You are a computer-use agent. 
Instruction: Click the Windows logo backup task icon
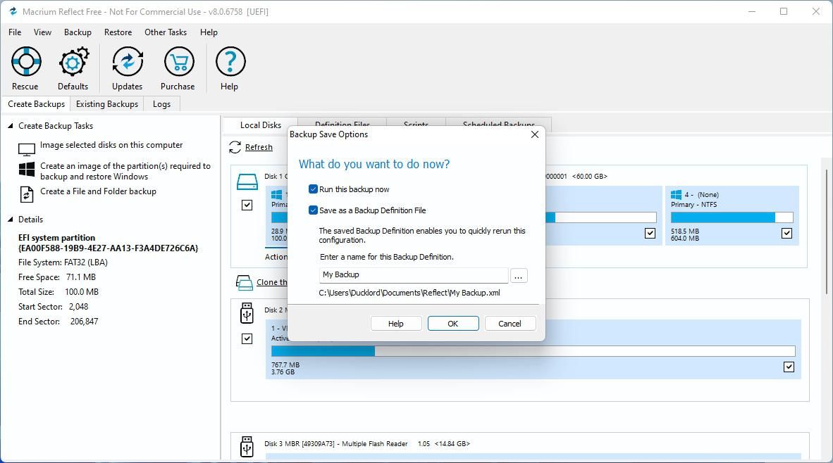click(27, 170)
